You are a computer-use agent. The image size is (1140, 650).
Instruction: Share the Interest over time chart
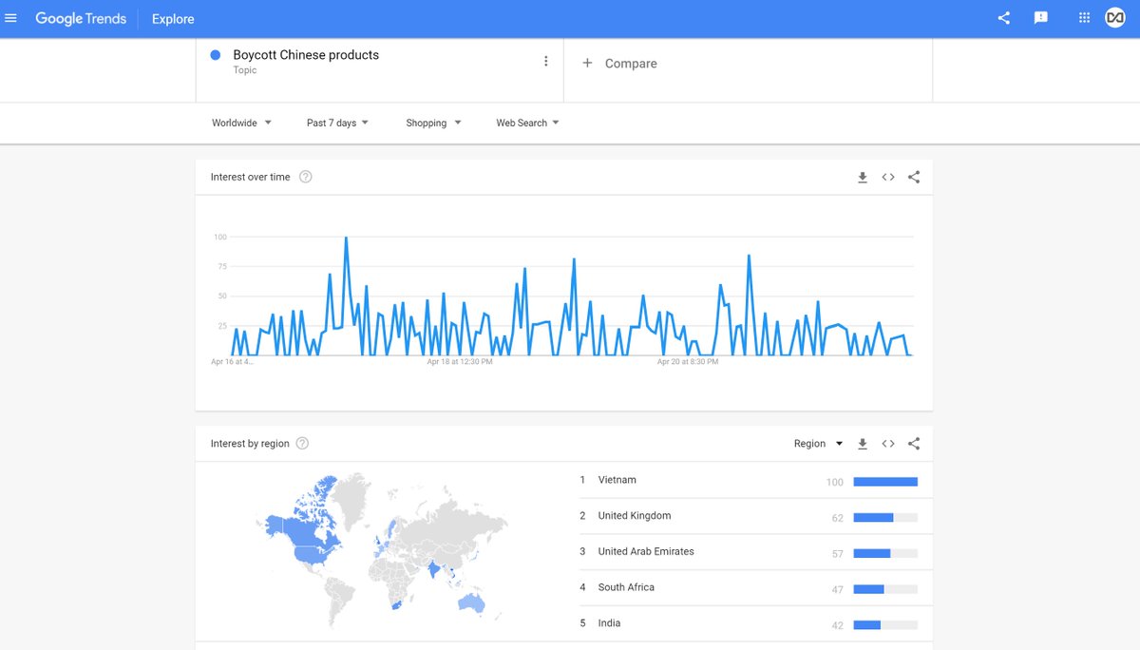(914, 177)
